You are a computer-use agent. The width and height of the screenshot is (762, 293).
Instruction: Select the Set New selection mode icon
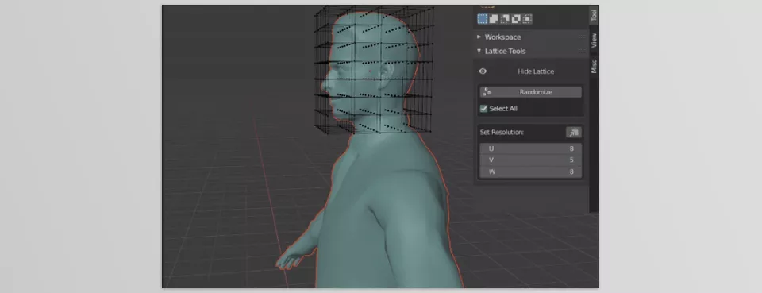pos(482,19)
